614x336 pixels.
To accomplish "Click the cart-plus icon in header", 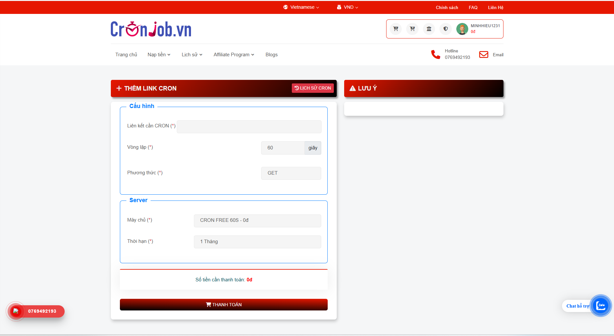I will click(396, 29).
